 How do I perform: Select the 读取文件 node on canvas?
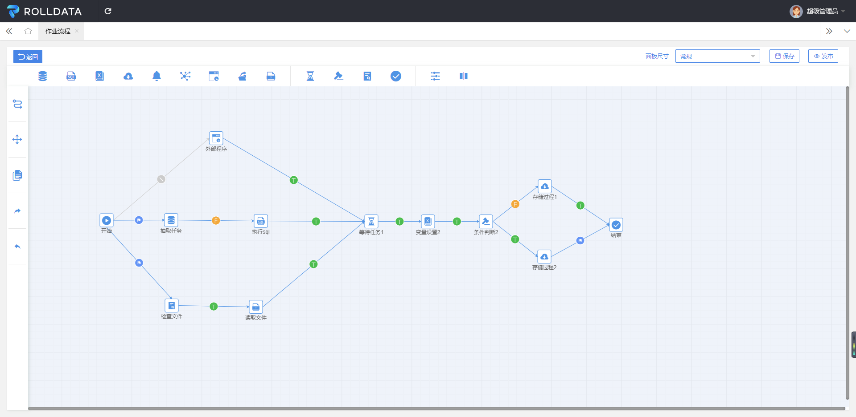(256, 307)
